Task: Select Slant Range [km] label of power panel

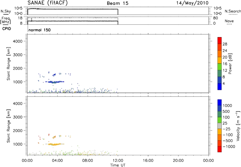Action: (8, 64)
